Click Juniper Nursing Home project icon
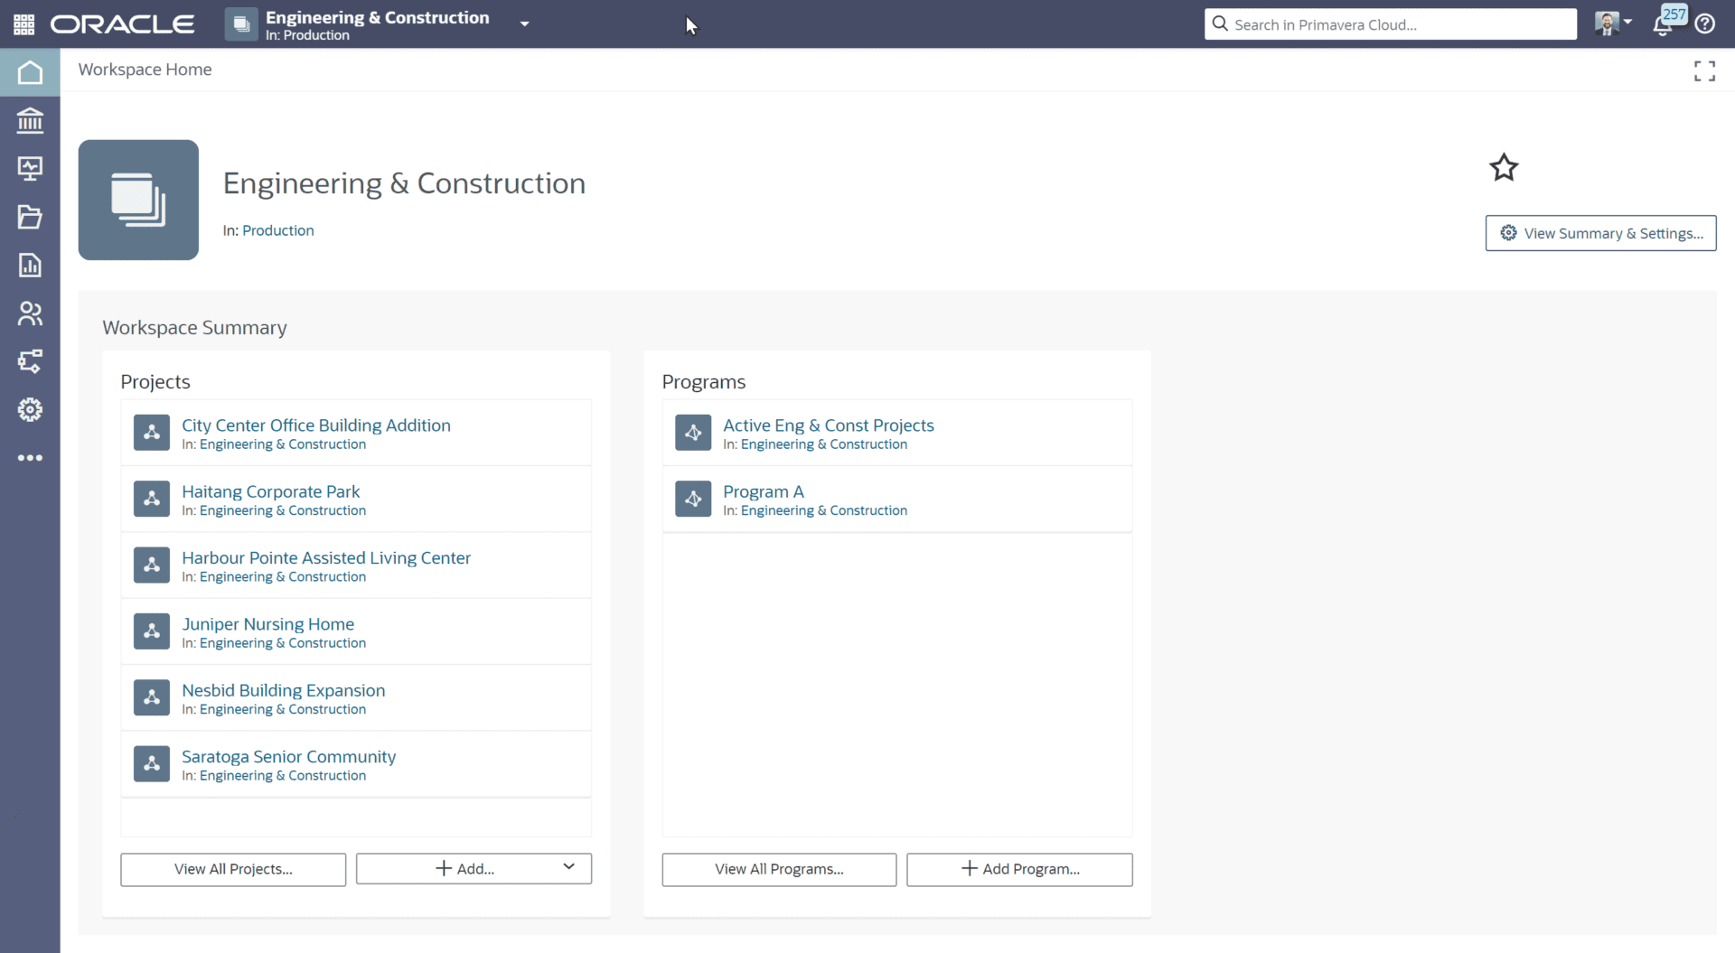The height and width of the screenshot is (953, 1735). click(152, 631)
